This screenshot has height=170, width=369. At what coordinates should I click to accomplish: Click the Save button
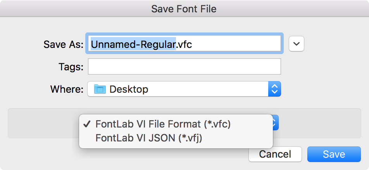(334, 154)
